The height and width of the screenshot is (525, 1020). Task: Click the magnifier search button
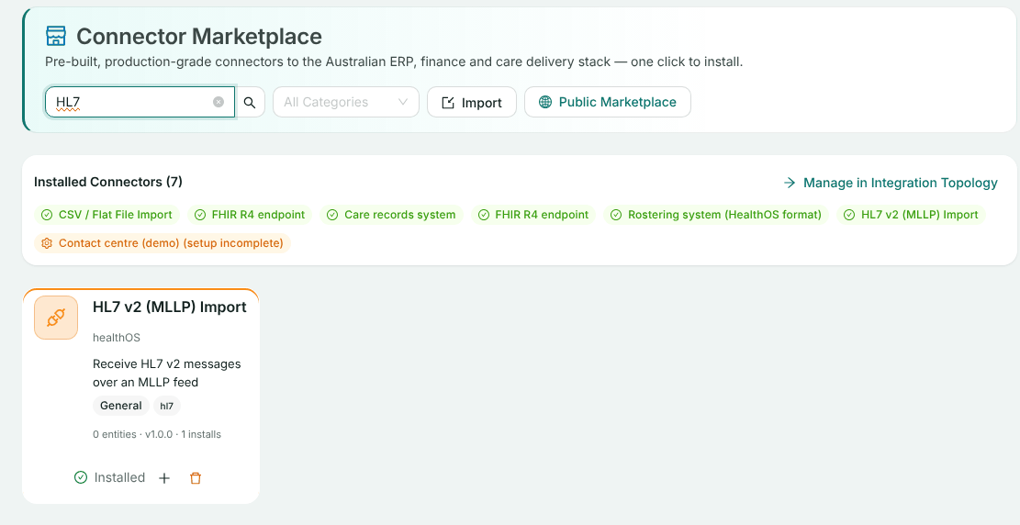[250, 102]
